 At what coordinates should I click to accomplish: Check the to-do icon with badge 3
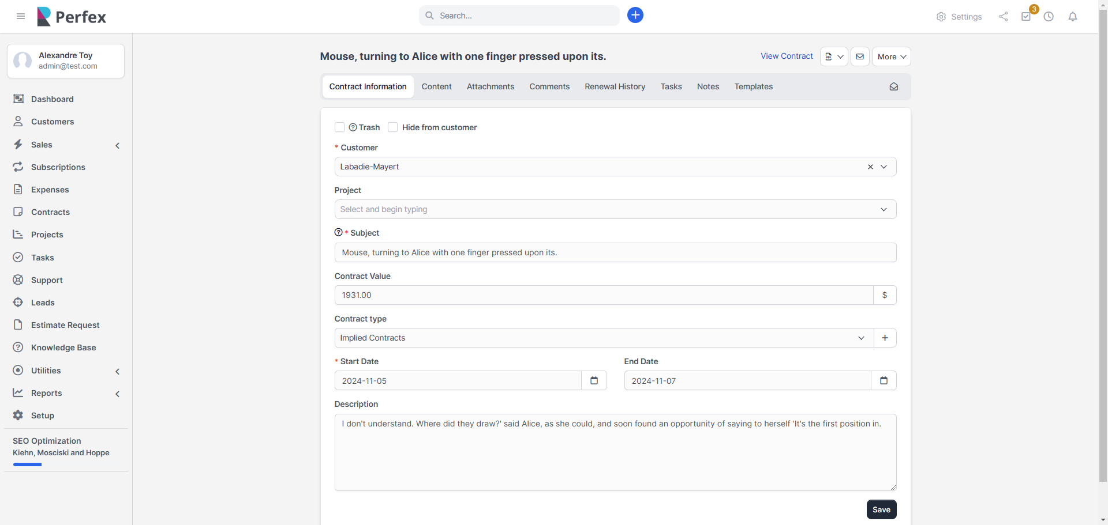pyautogui.click(x=1026, y=17)
